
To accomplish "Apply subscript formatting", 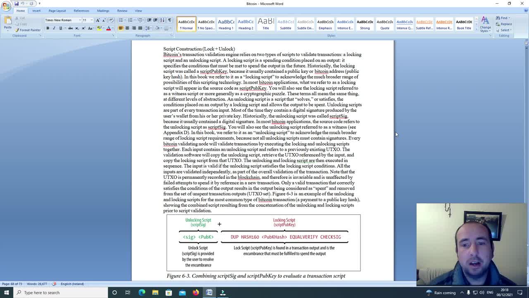I will [77, 28].
